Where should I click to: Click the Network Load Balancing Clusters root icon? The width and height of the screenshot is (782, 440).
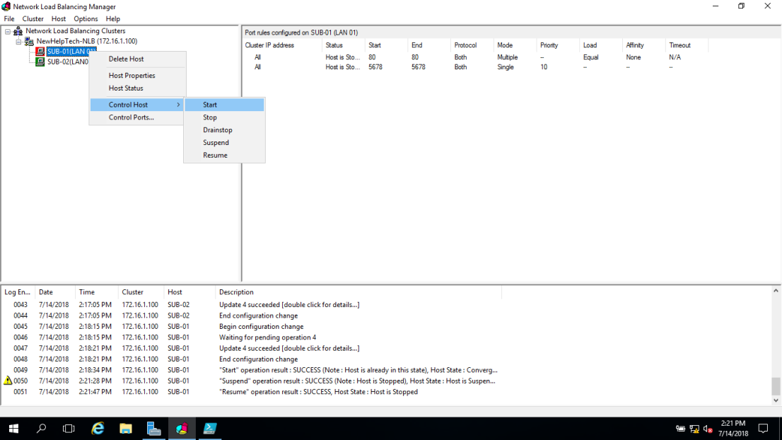[x=18, y=31]
